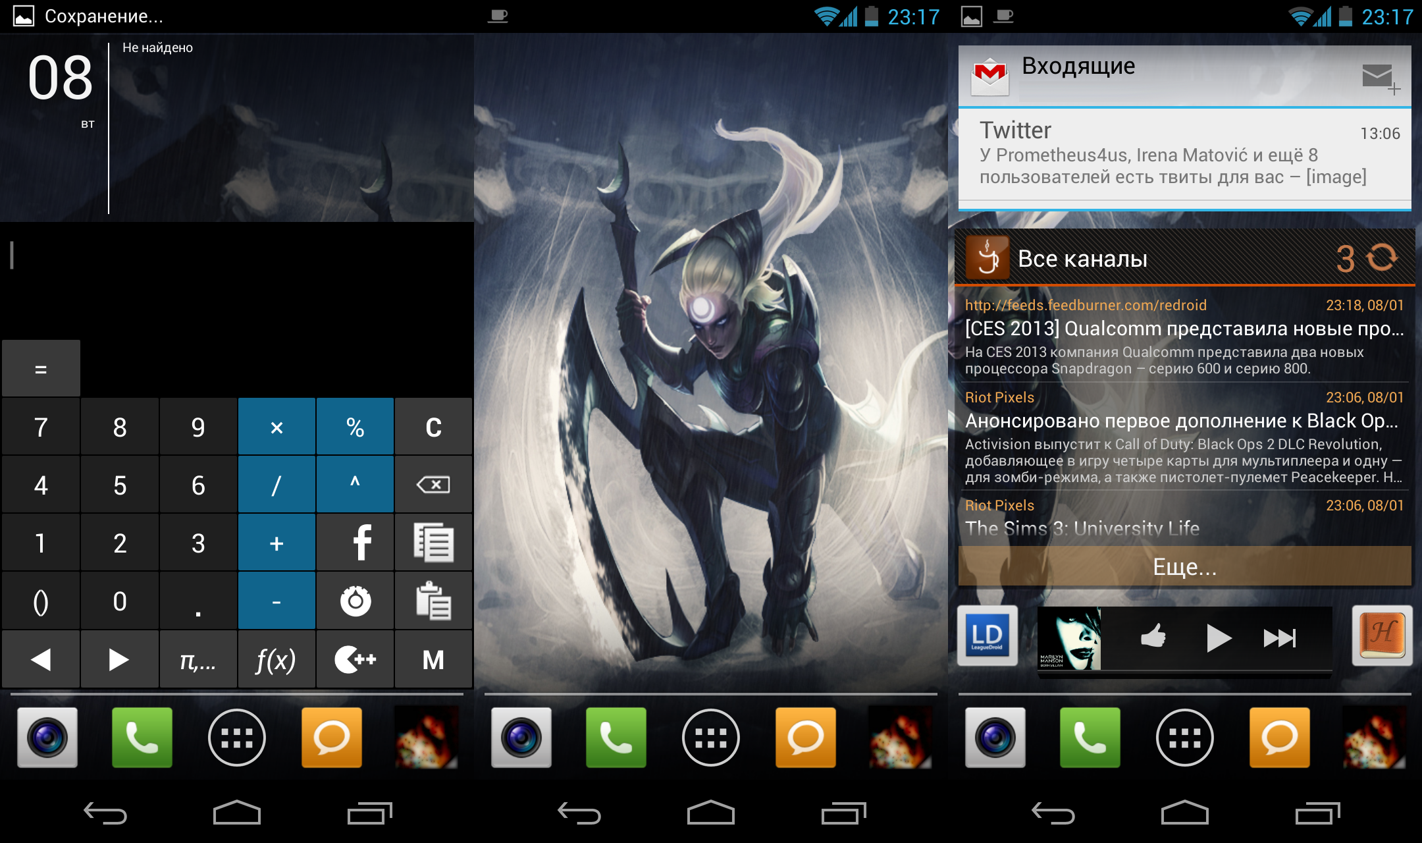Tap the calculator expression input field
Viewport: 1422px width, 843px height.
tap(237, 280)
